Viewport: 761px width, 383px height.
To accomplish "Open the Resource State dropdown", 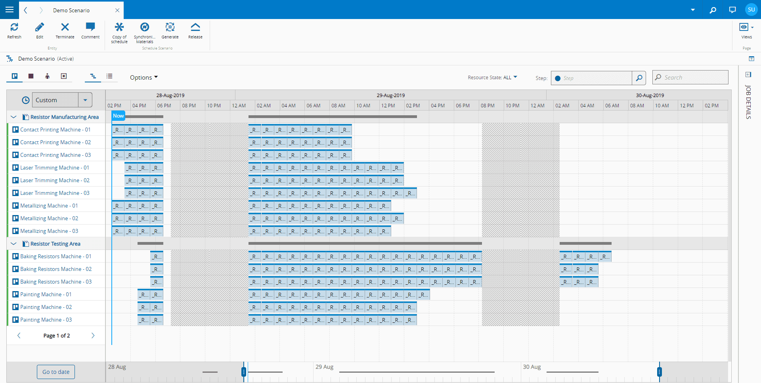I will [x=492, y=78].
